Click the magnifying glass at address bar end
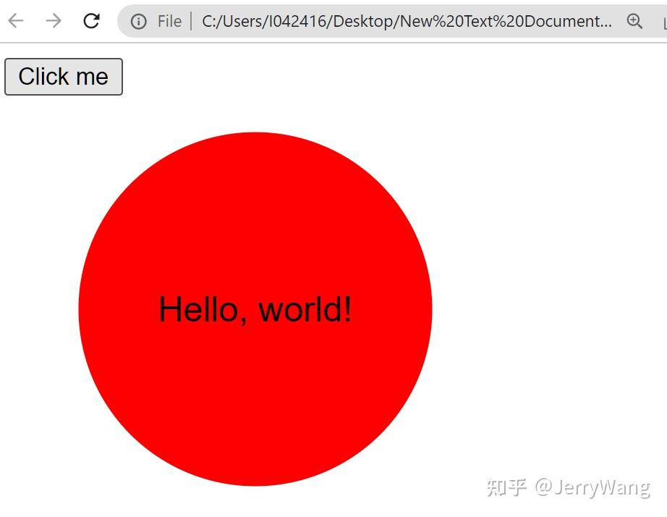Image resolution: width=667 pixels, height=517 pixels. point(634,21)
